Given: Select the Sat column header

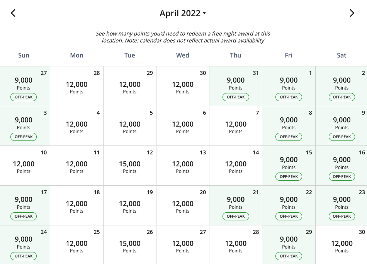Looking at the screenshot, I should pyautogui.click(x=342, y=55).
